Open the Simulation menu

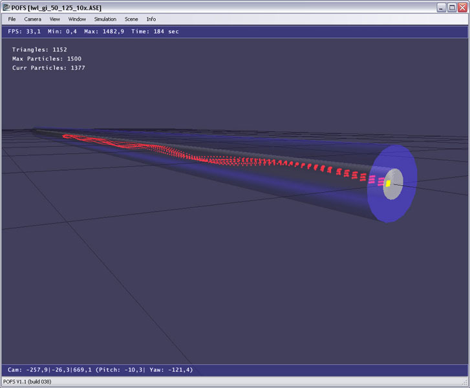(105, 19)
